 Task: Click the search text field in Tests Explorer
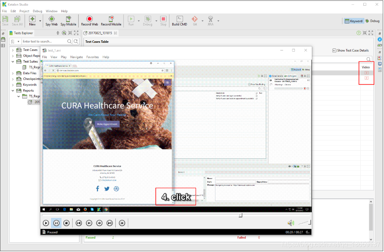click(44, 42)
